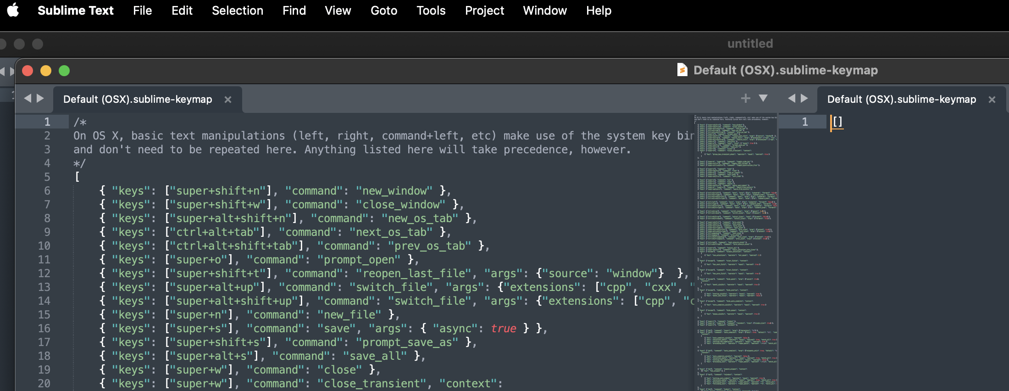Open the Project menu

(484, 11)
